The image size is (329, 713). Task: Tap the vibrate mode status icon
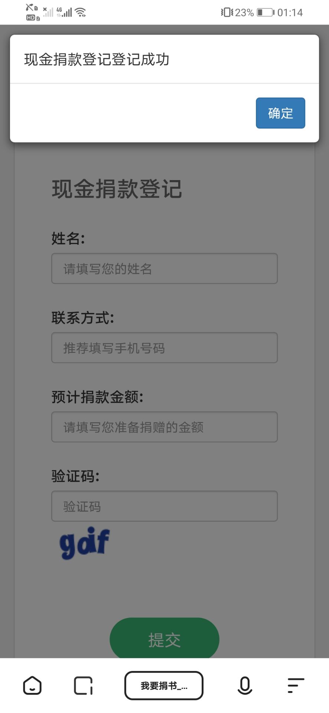227,13
